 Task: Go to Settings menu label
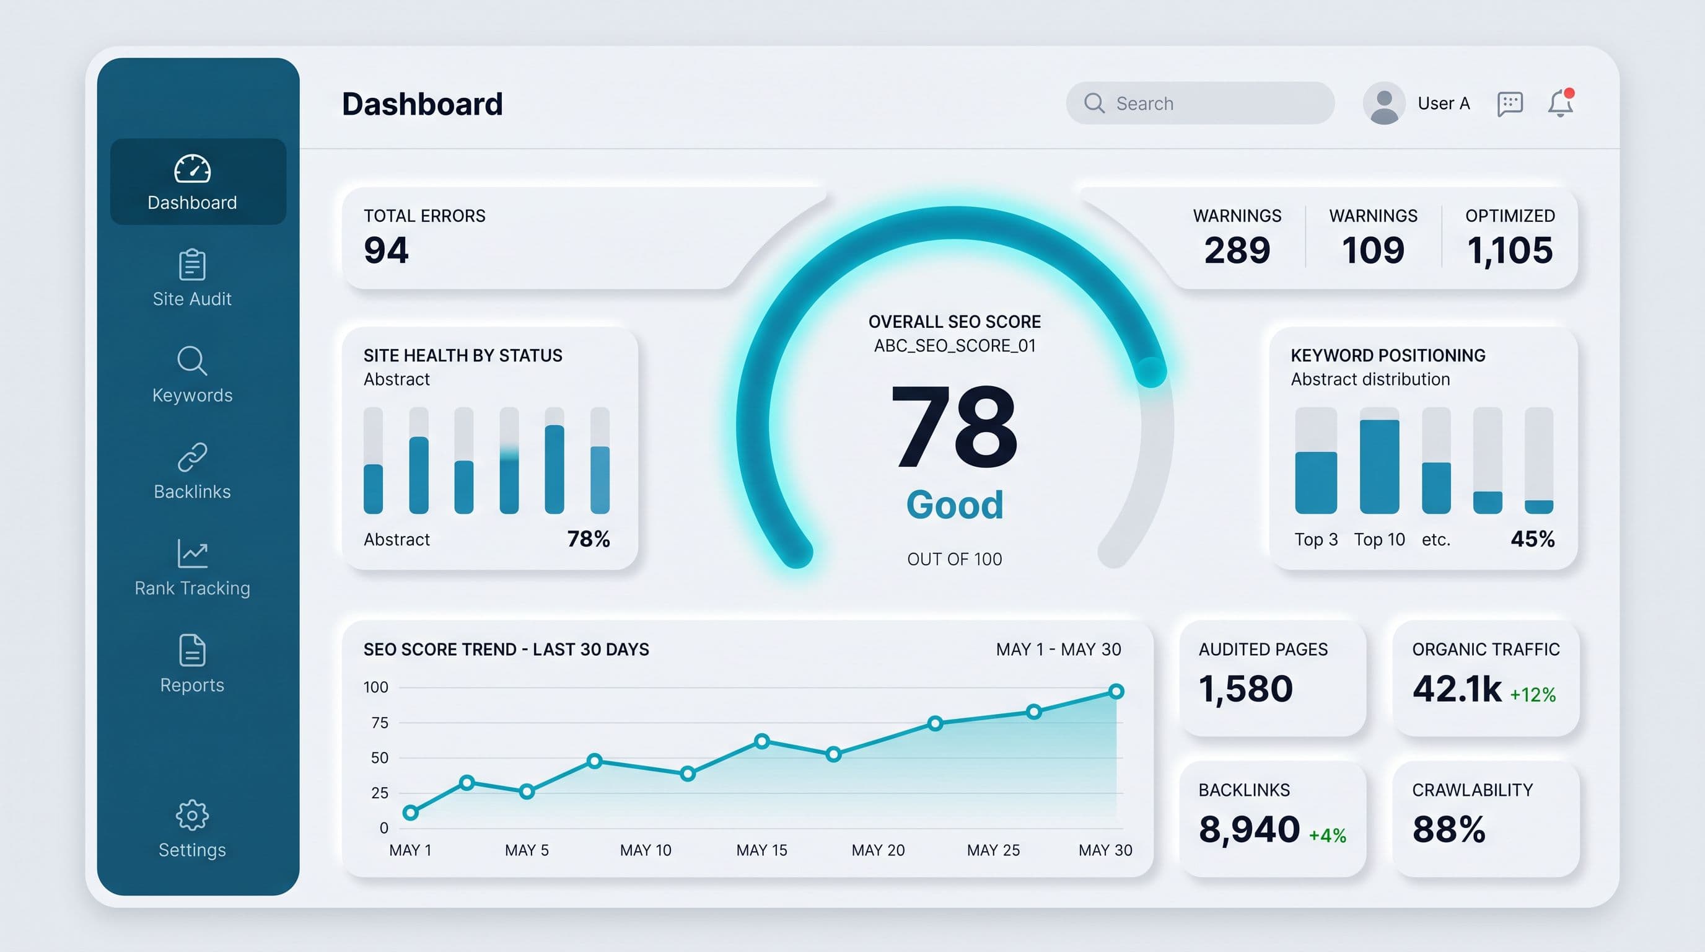click(x=192, y=850)
